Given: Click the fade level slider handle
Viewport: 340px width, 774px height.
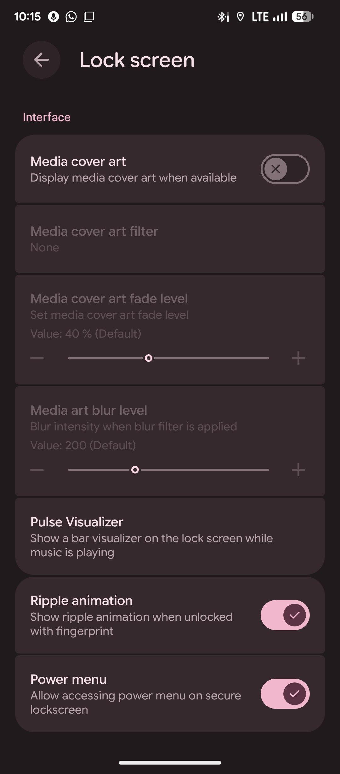Looking at the screenshot, I should pos(149,358).
